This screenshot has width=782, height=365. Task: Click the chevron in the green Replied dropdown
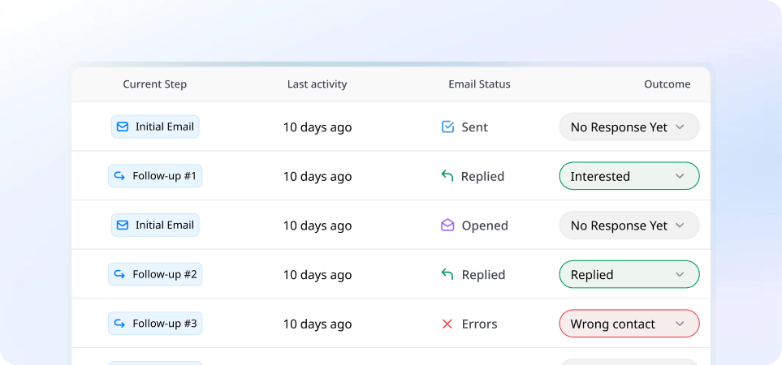coord(679,275)
